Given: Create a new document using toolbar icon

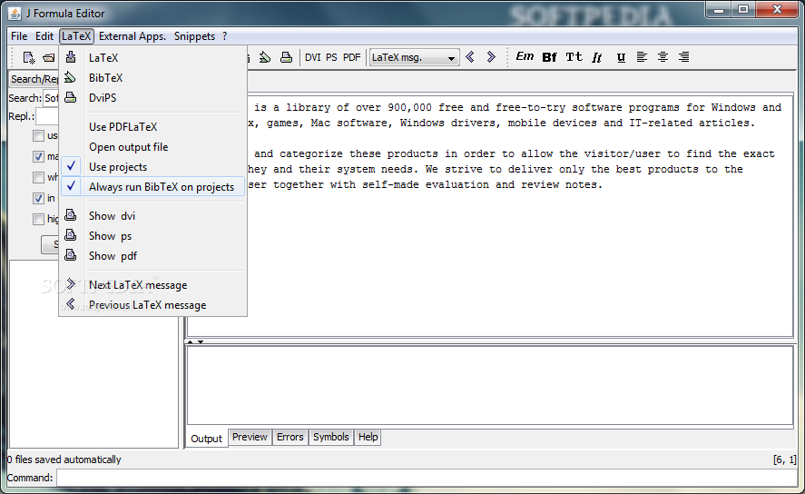Looking at the screenshot, I should point(29,57).
